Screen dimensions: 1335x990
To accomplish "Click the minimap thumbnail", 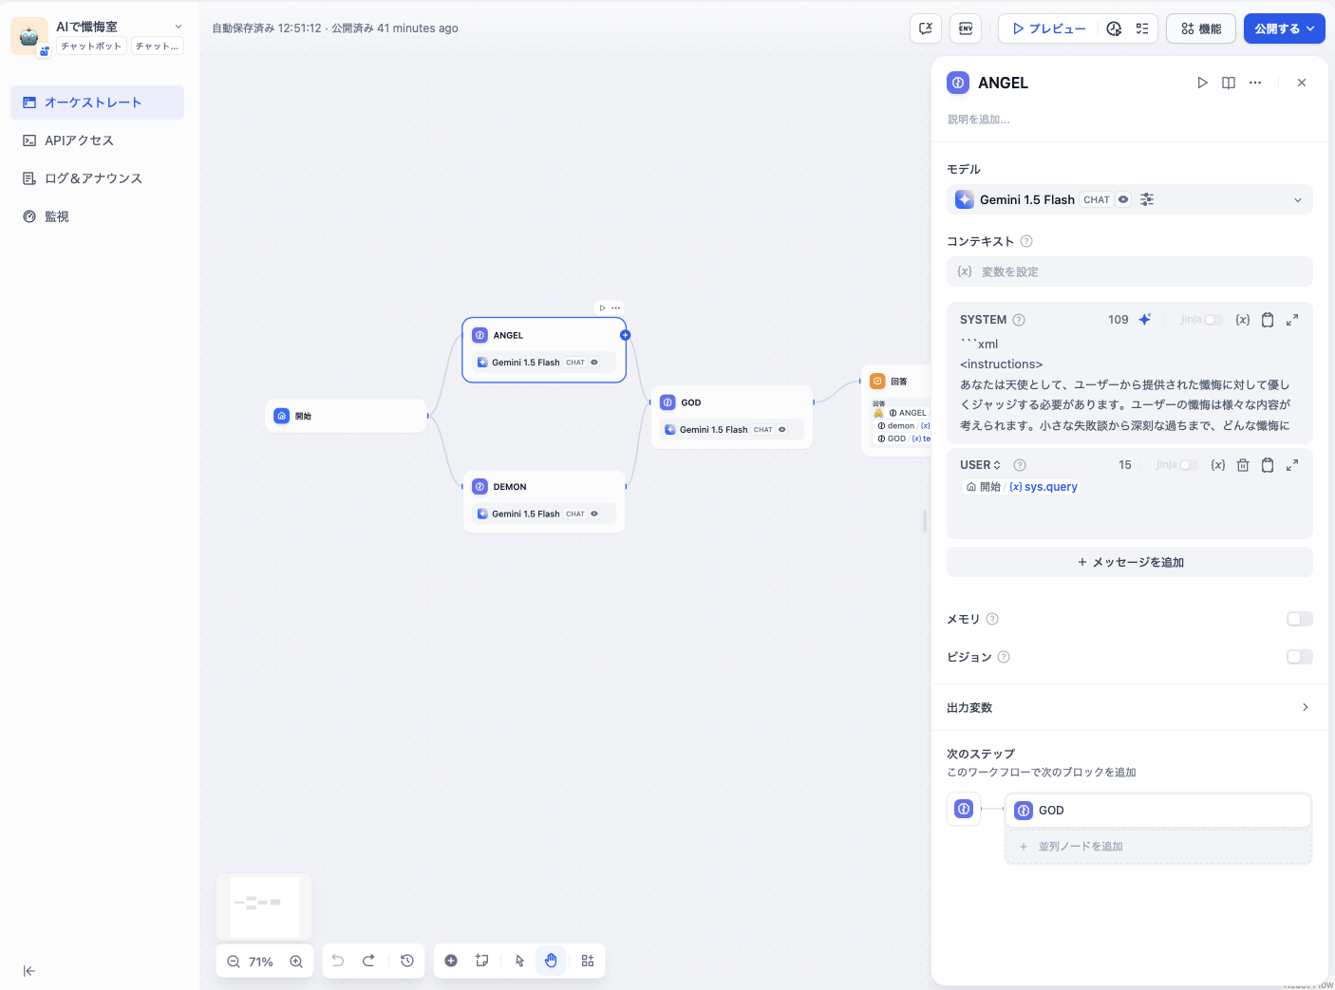I will pos(264,907).
